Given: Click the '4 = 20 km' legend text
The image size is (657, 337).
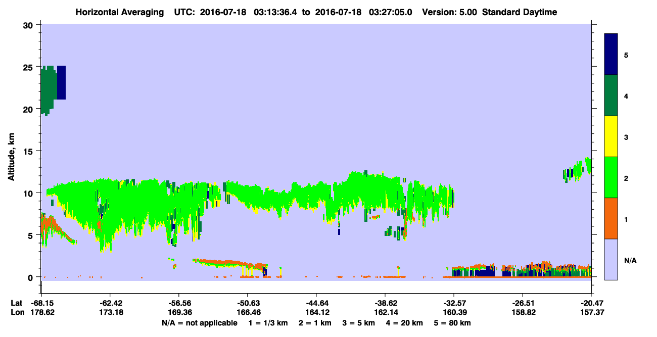Looking at the screenshot, I should (405, 323).
